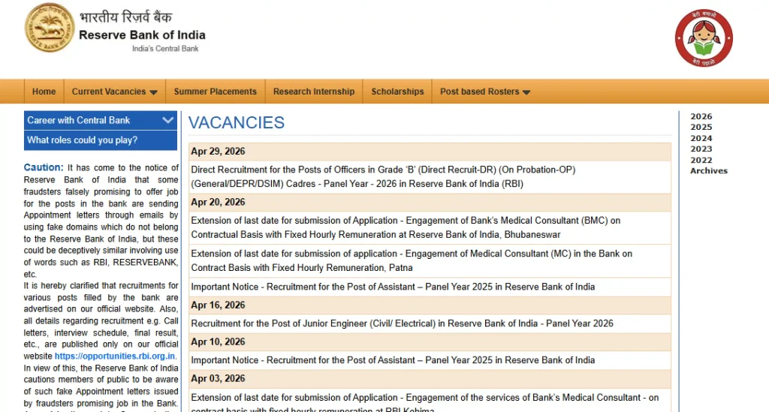Viewport: 769px width, 412px height.
Task: View the 2024 vacancies list
Action: 701,138
